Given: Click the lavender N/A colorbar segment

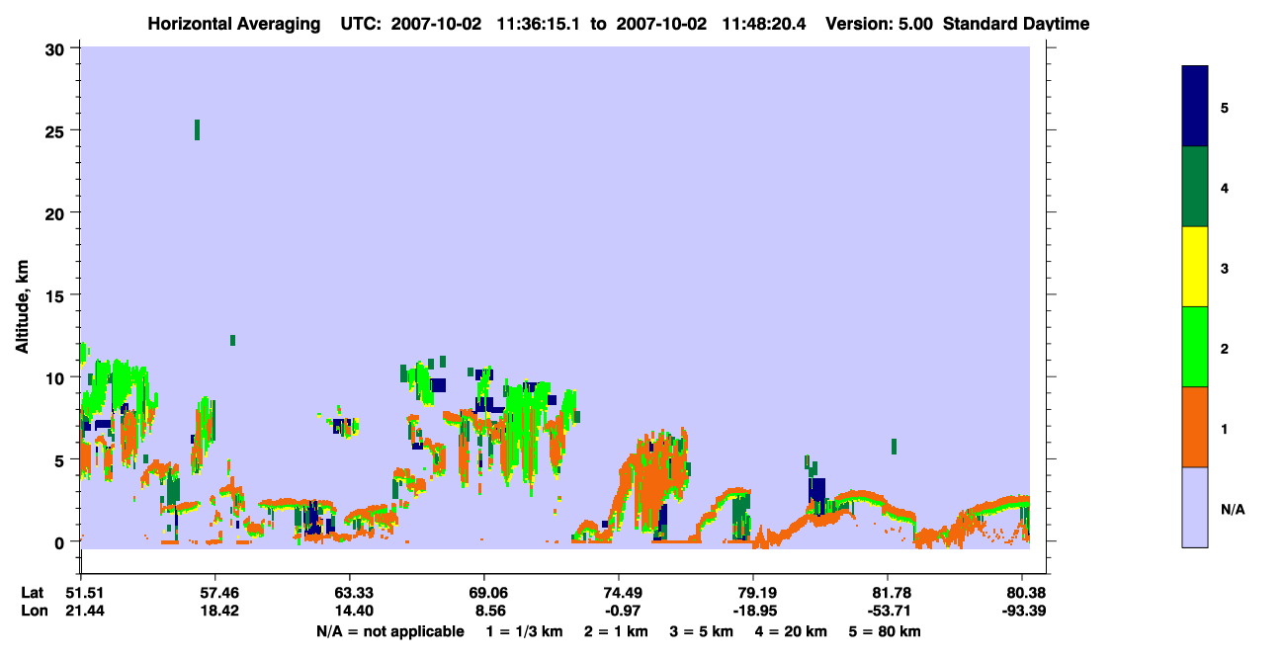Looking at the screenshot, I should (x=1195, y=507).
